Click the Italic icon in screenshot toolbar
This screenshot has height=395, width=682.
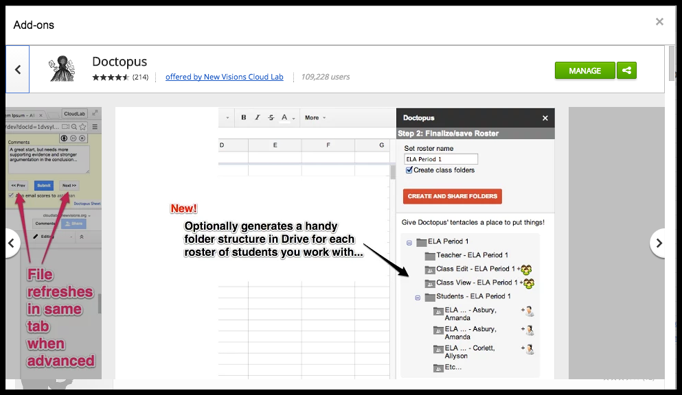click(x=257, y=118)
